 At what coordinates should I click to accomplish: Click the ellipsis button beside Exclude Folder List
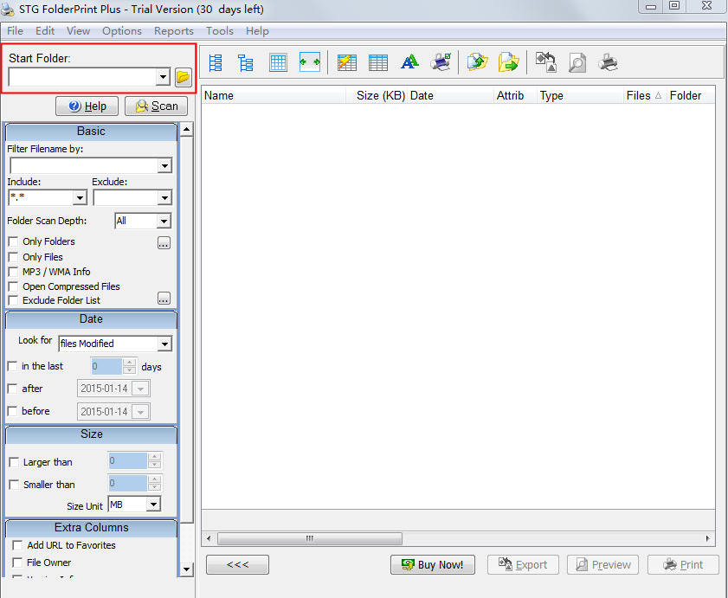[164, 299]
